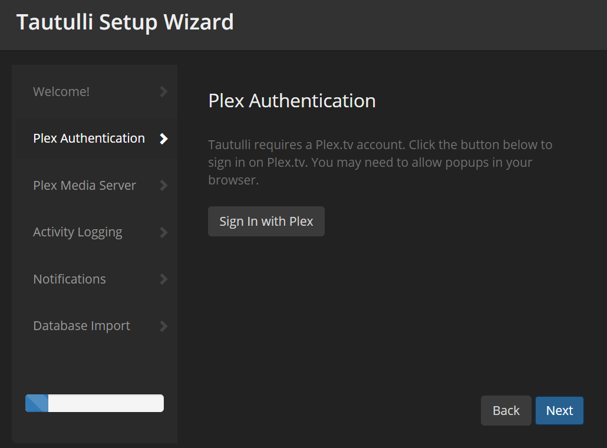Viewport: 607px width, 448px height.
Task: Click chevron beside Notifications step
Action: click(x=164, y=279)
